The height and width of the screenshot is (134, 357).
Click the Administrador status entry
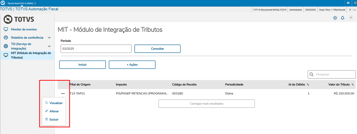click(296, 10)
